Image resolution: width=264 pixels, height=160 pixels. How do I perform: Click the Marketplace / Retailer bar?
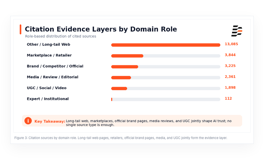pyautogui.click(x=127, y=56)
